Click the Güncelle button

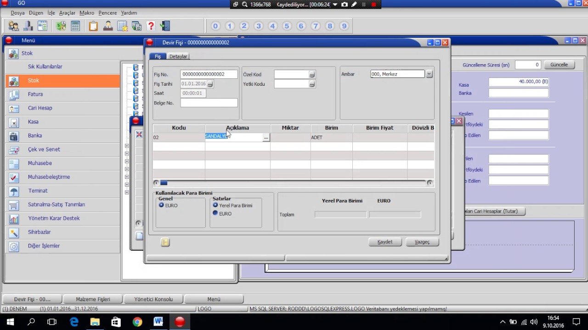(x=559, y=65)
